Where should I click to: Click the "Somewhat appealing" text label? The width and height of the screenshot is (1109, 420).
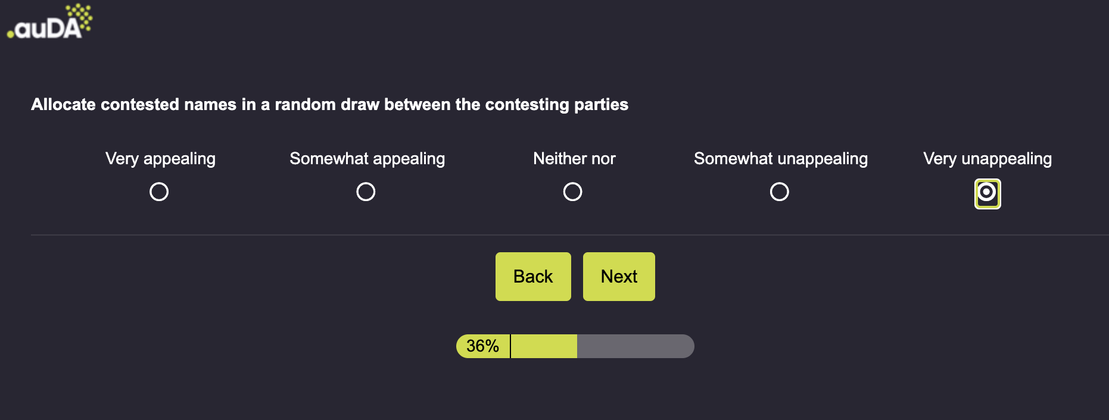367,159
